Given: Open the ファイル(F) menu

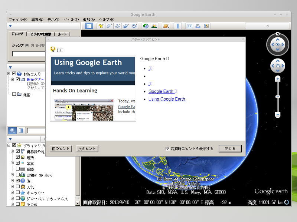Looking at the screenshot, I should (18, 20).
